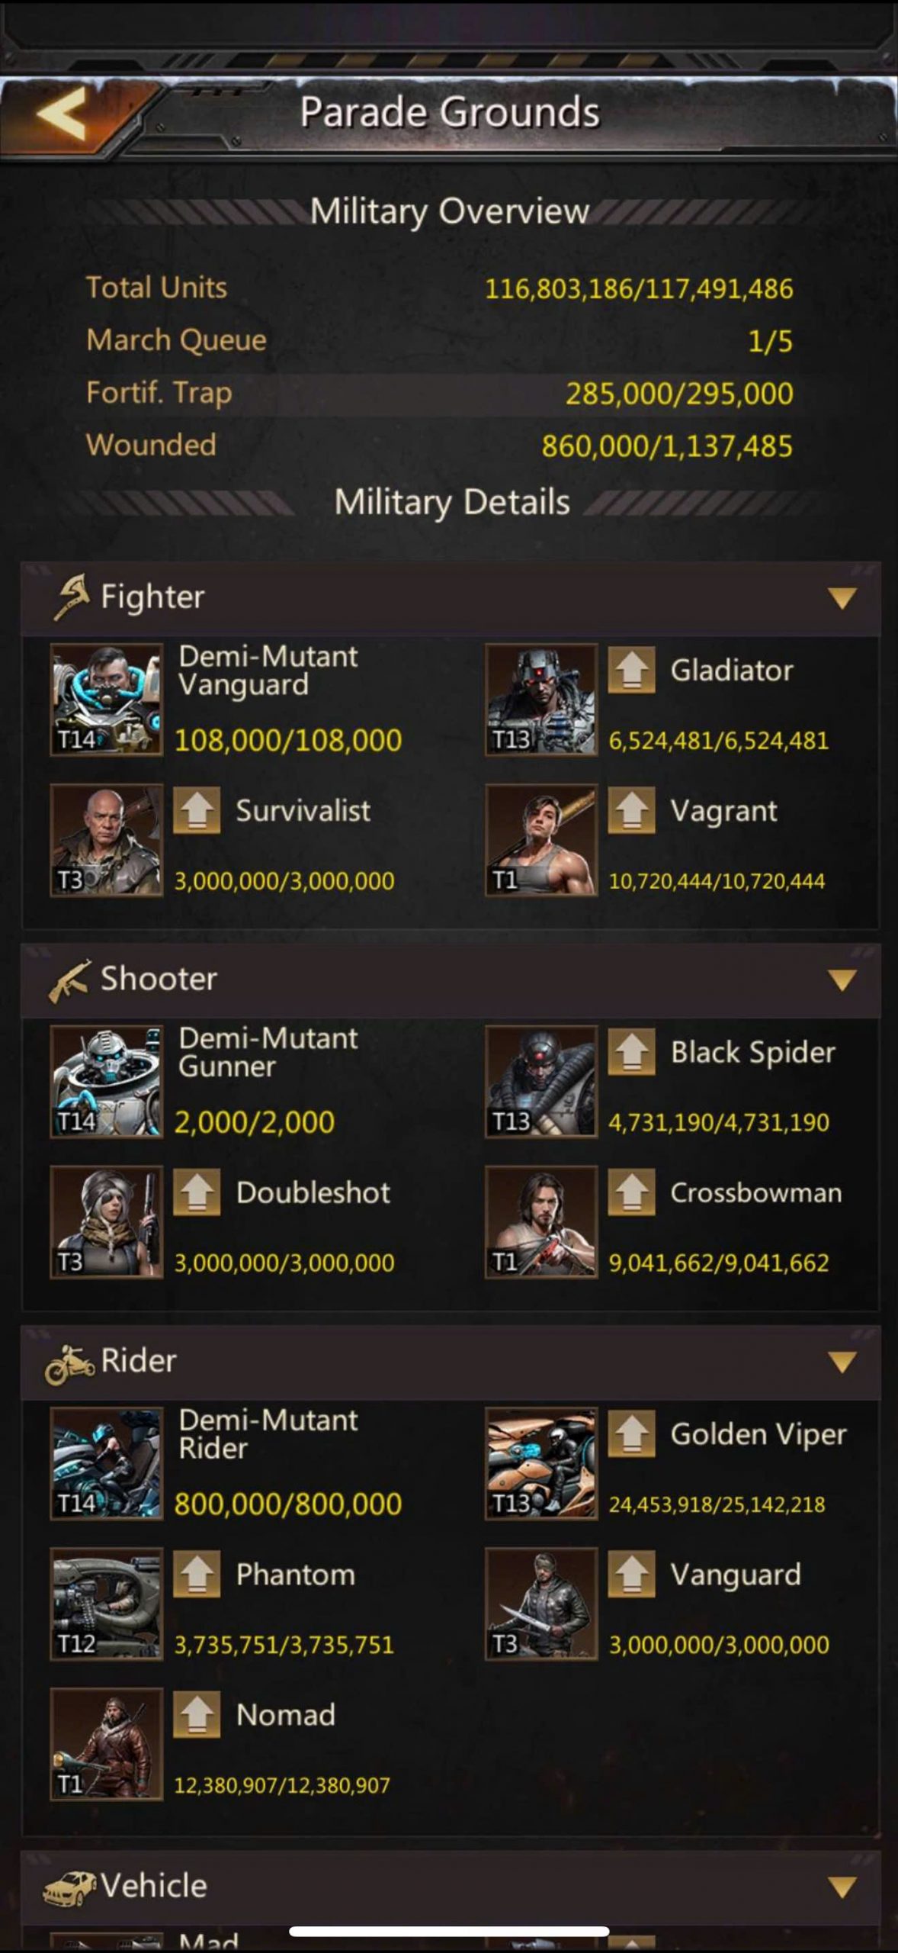This screenshot has width=898, height=1953.
Task: Collapse the Vehicle section arrow
Action: click(x=842, y=1887)
